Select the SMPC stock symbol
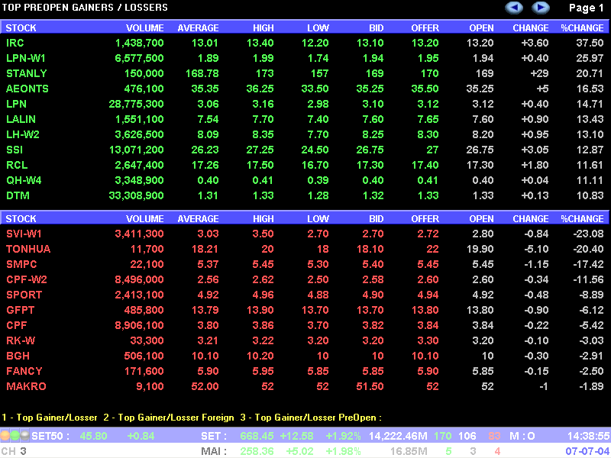 (x=21, y=264)
